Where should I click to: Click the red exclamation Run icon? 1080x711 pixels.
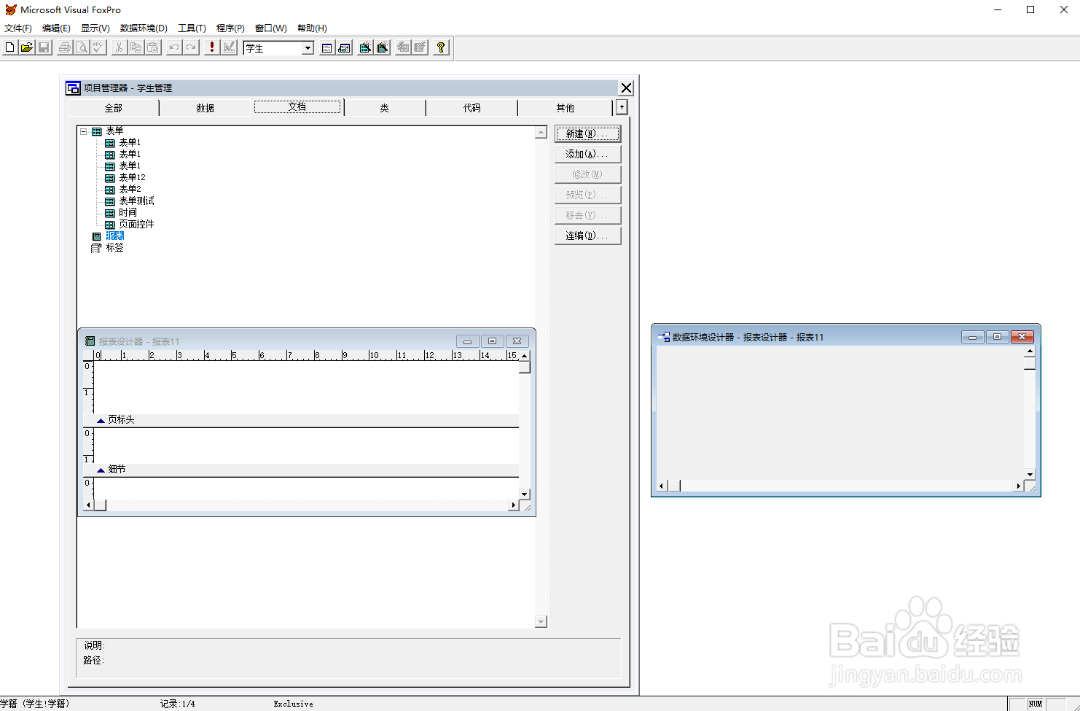tap(212, 47)
